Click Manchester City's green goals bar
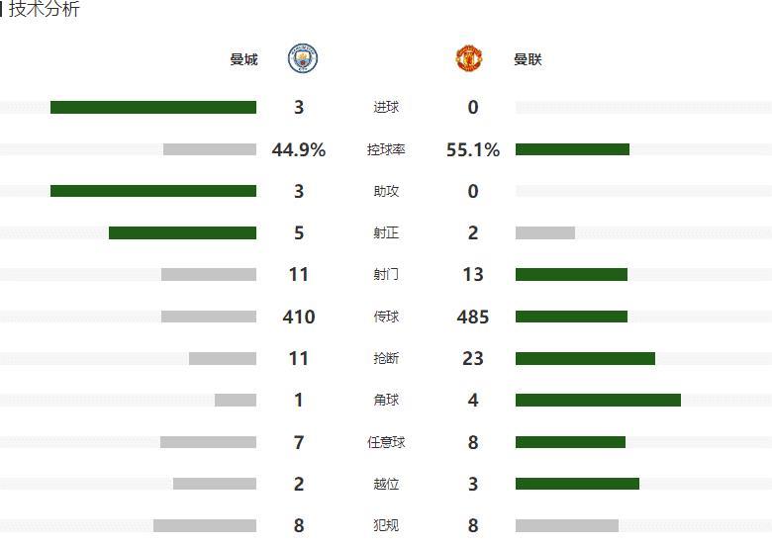The image size is (772, 546). (153, 107)
